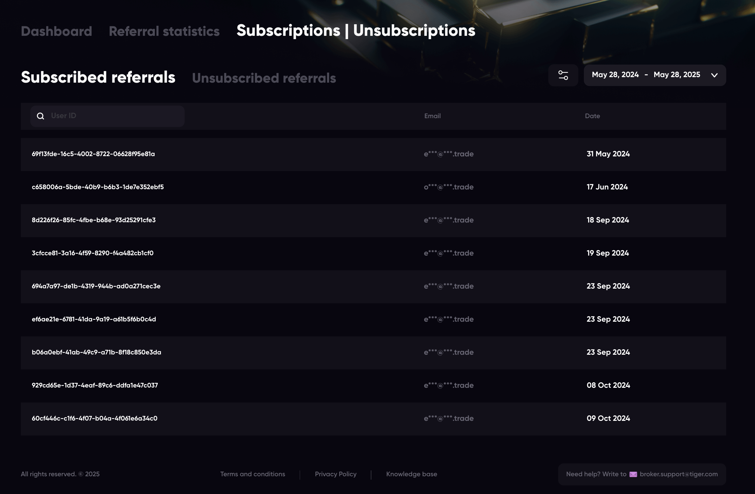Switch to the Dashboard tab
This screenshot has height=494, width=755.
(56, 32)
